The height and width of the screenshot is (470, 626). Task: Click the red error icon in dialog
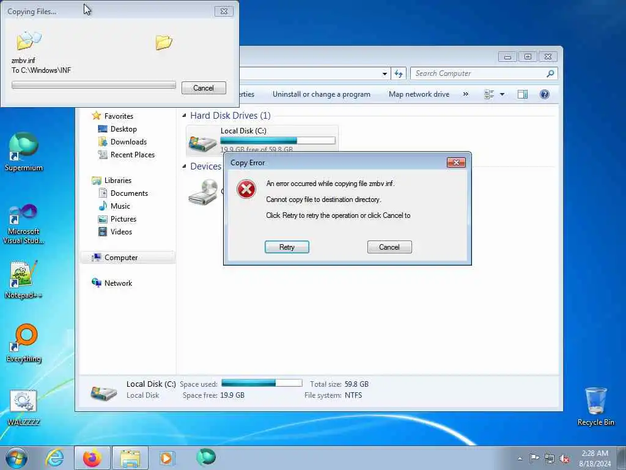246,189
